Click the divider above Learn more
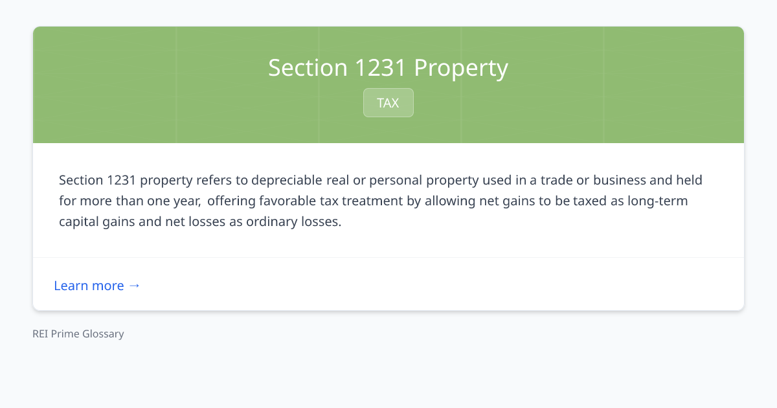 pos(388,257)
